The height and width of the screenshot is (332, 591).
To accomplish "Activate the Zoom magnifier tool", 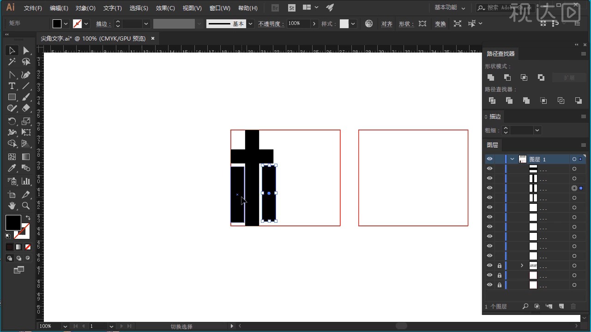I will pos(26,206).
